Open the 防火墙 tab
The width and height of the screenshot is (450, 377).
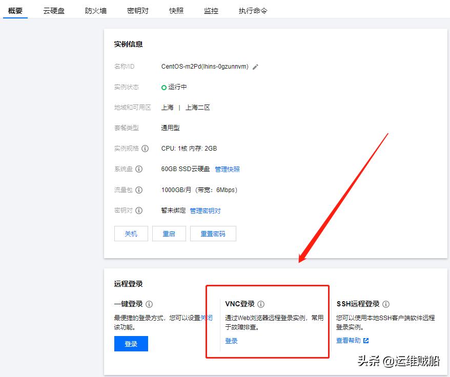click(95, 10)
